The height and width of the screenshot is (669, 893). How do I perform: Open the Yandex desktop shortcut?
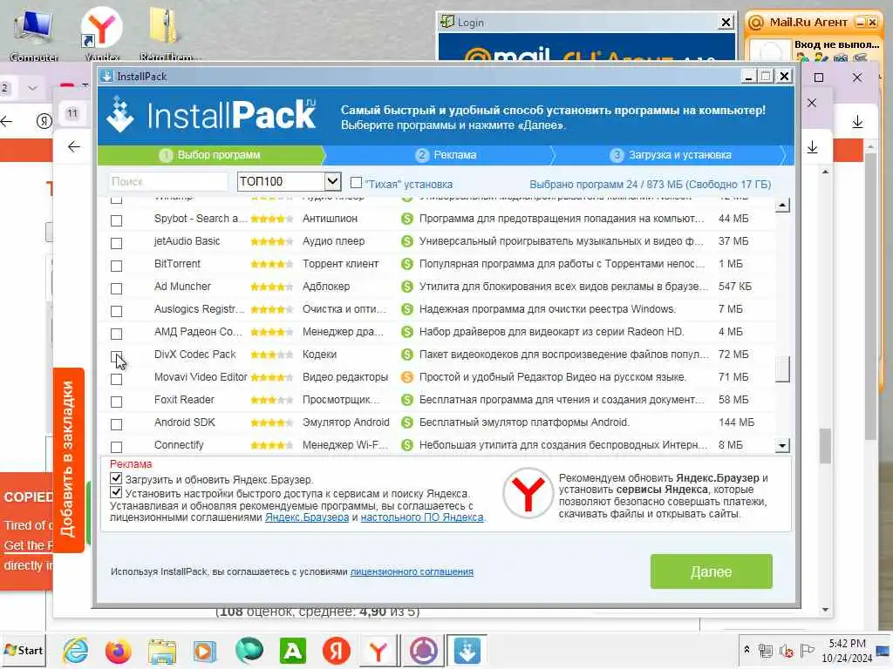102,33
